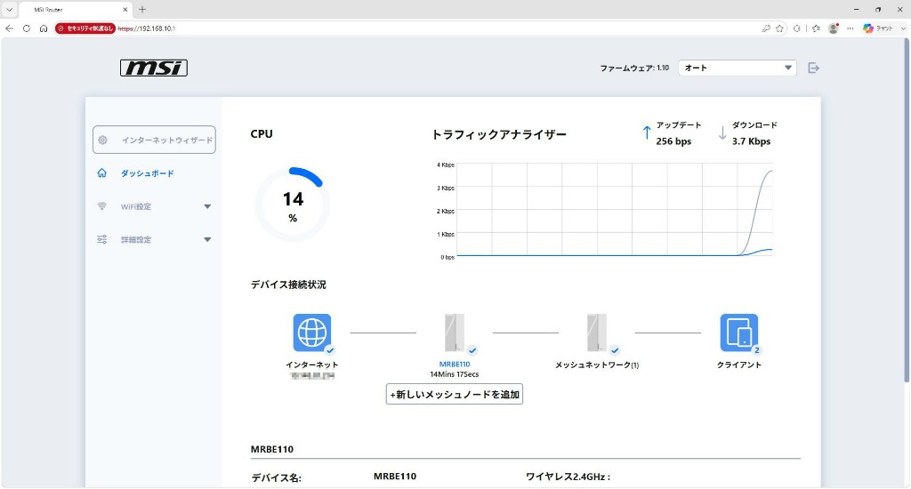Click the password key icon in address bar
The height and width of the screenshot is (489, 911).
click(x=766, y=28)
